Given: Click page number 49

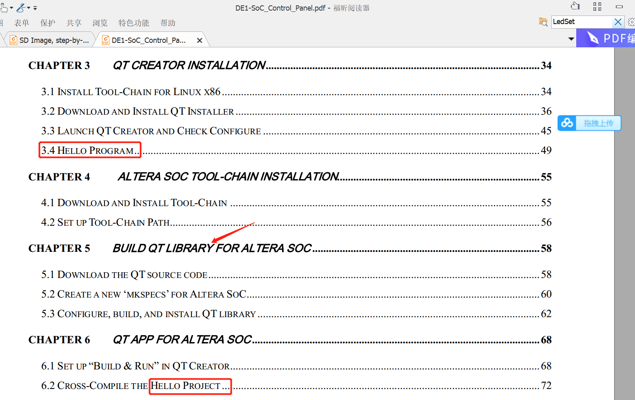Looking at the screenshot, I should 546,150.
